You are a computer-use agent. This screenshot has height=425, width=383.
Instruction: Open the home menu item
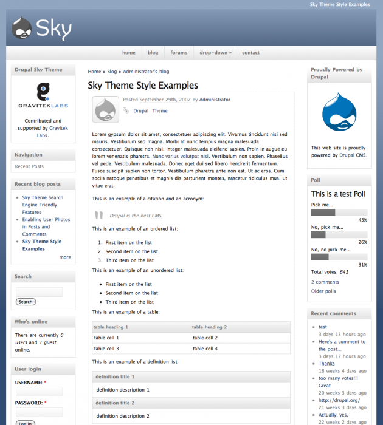pyautogui.click(x=129, y=53)
